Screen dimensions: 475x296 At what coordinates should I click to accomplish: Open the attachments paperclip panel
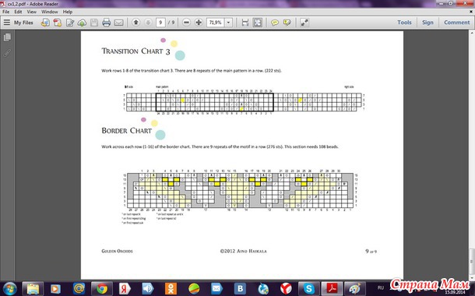[7, 53]
